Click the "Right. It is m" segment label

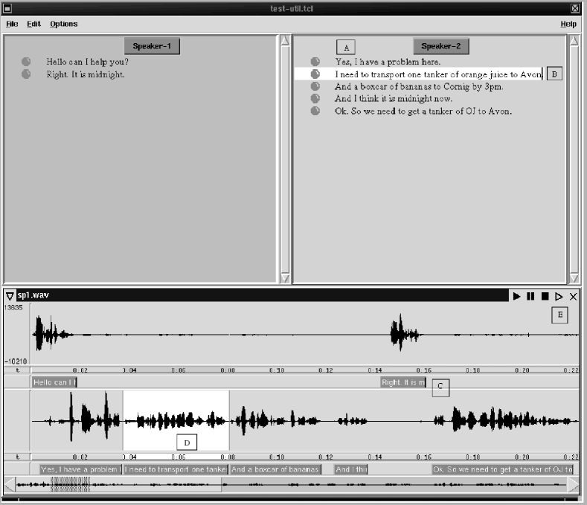[402, 382]
